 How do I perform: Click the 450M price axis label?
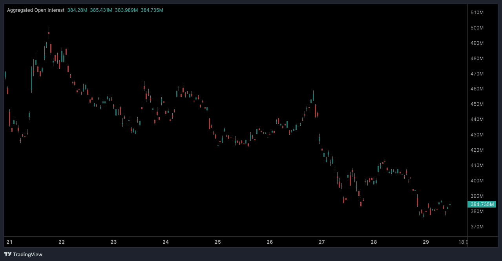(476, 104)
